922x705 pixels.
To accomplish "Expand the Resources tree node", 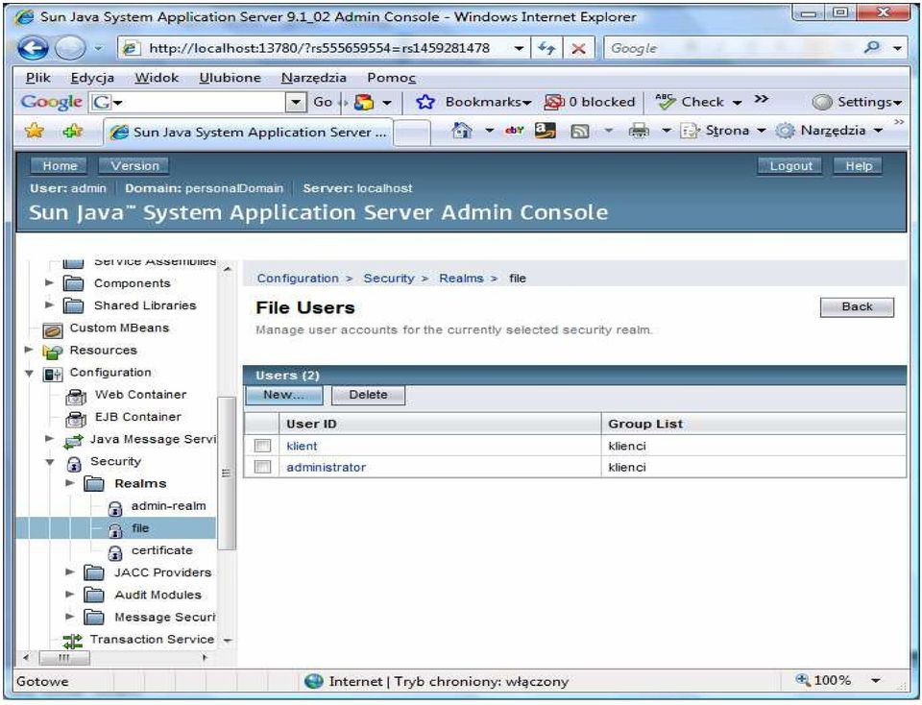I will 28,350.
